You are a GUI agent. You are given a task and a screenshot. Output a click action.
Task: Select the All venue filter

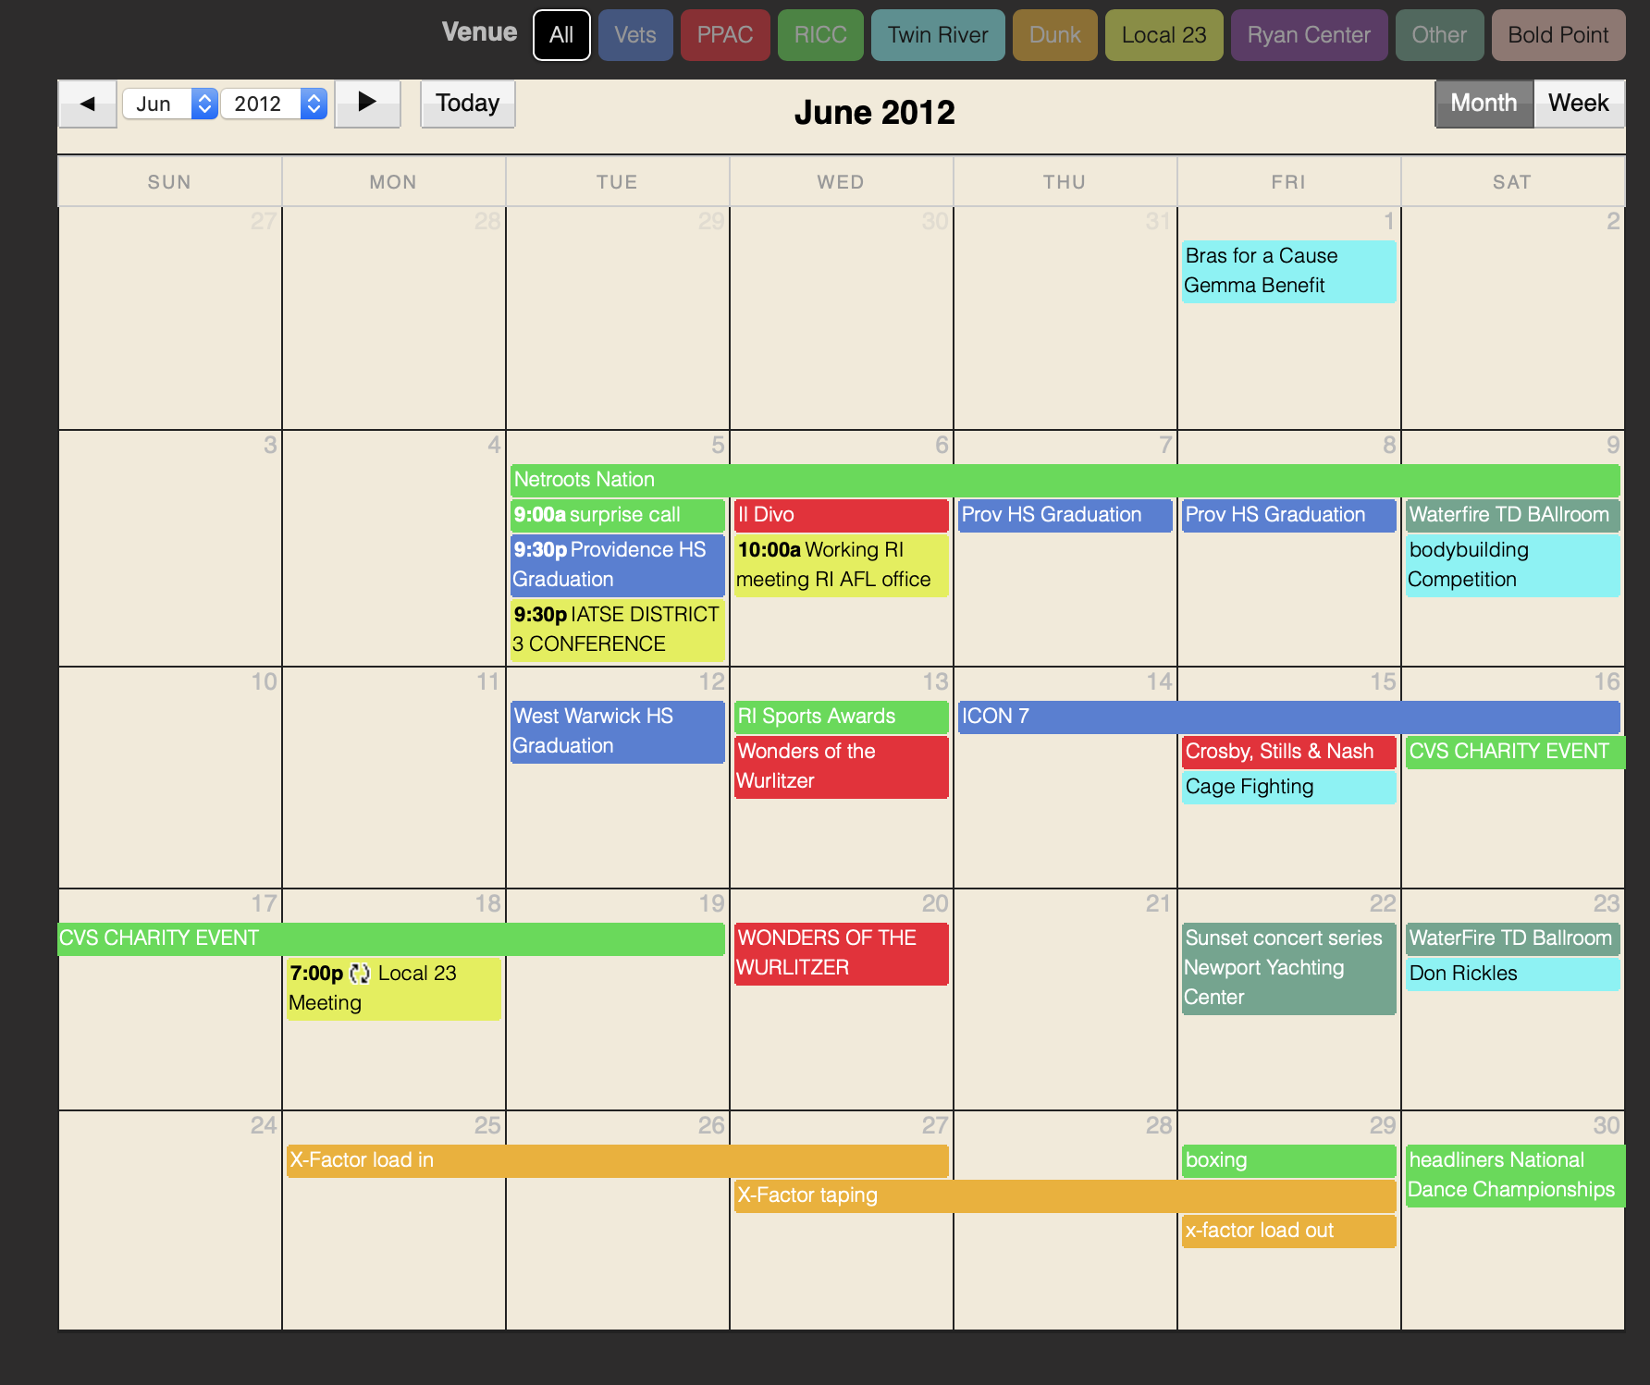tap(561, 35)
